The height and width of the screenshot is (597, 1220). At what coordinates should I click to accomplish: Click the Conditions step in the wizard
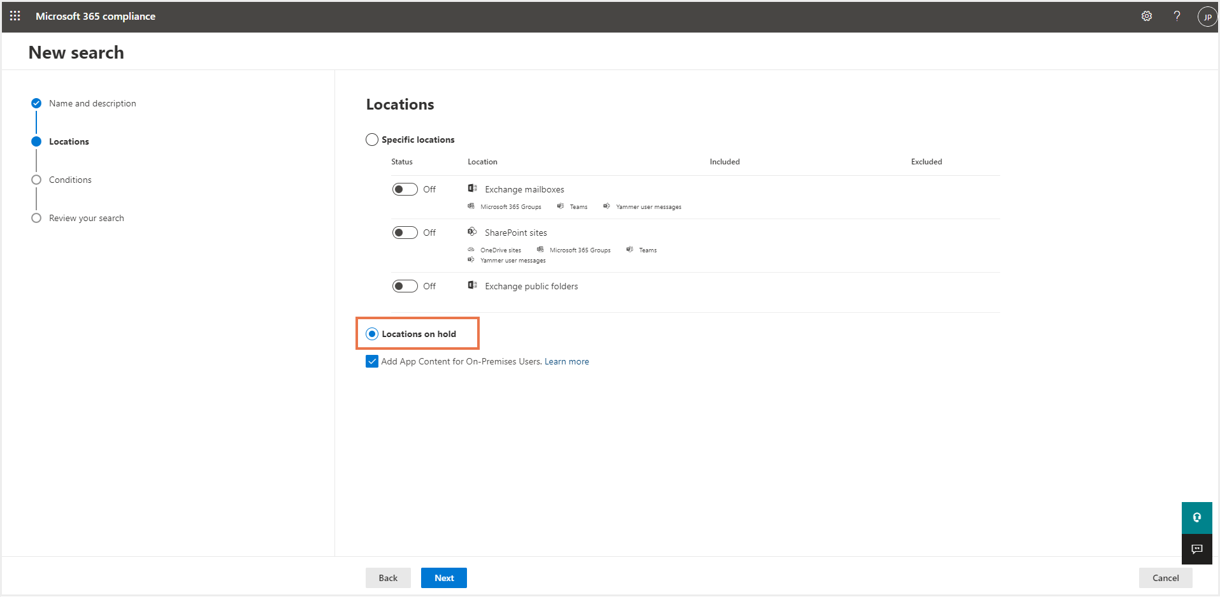70,179
